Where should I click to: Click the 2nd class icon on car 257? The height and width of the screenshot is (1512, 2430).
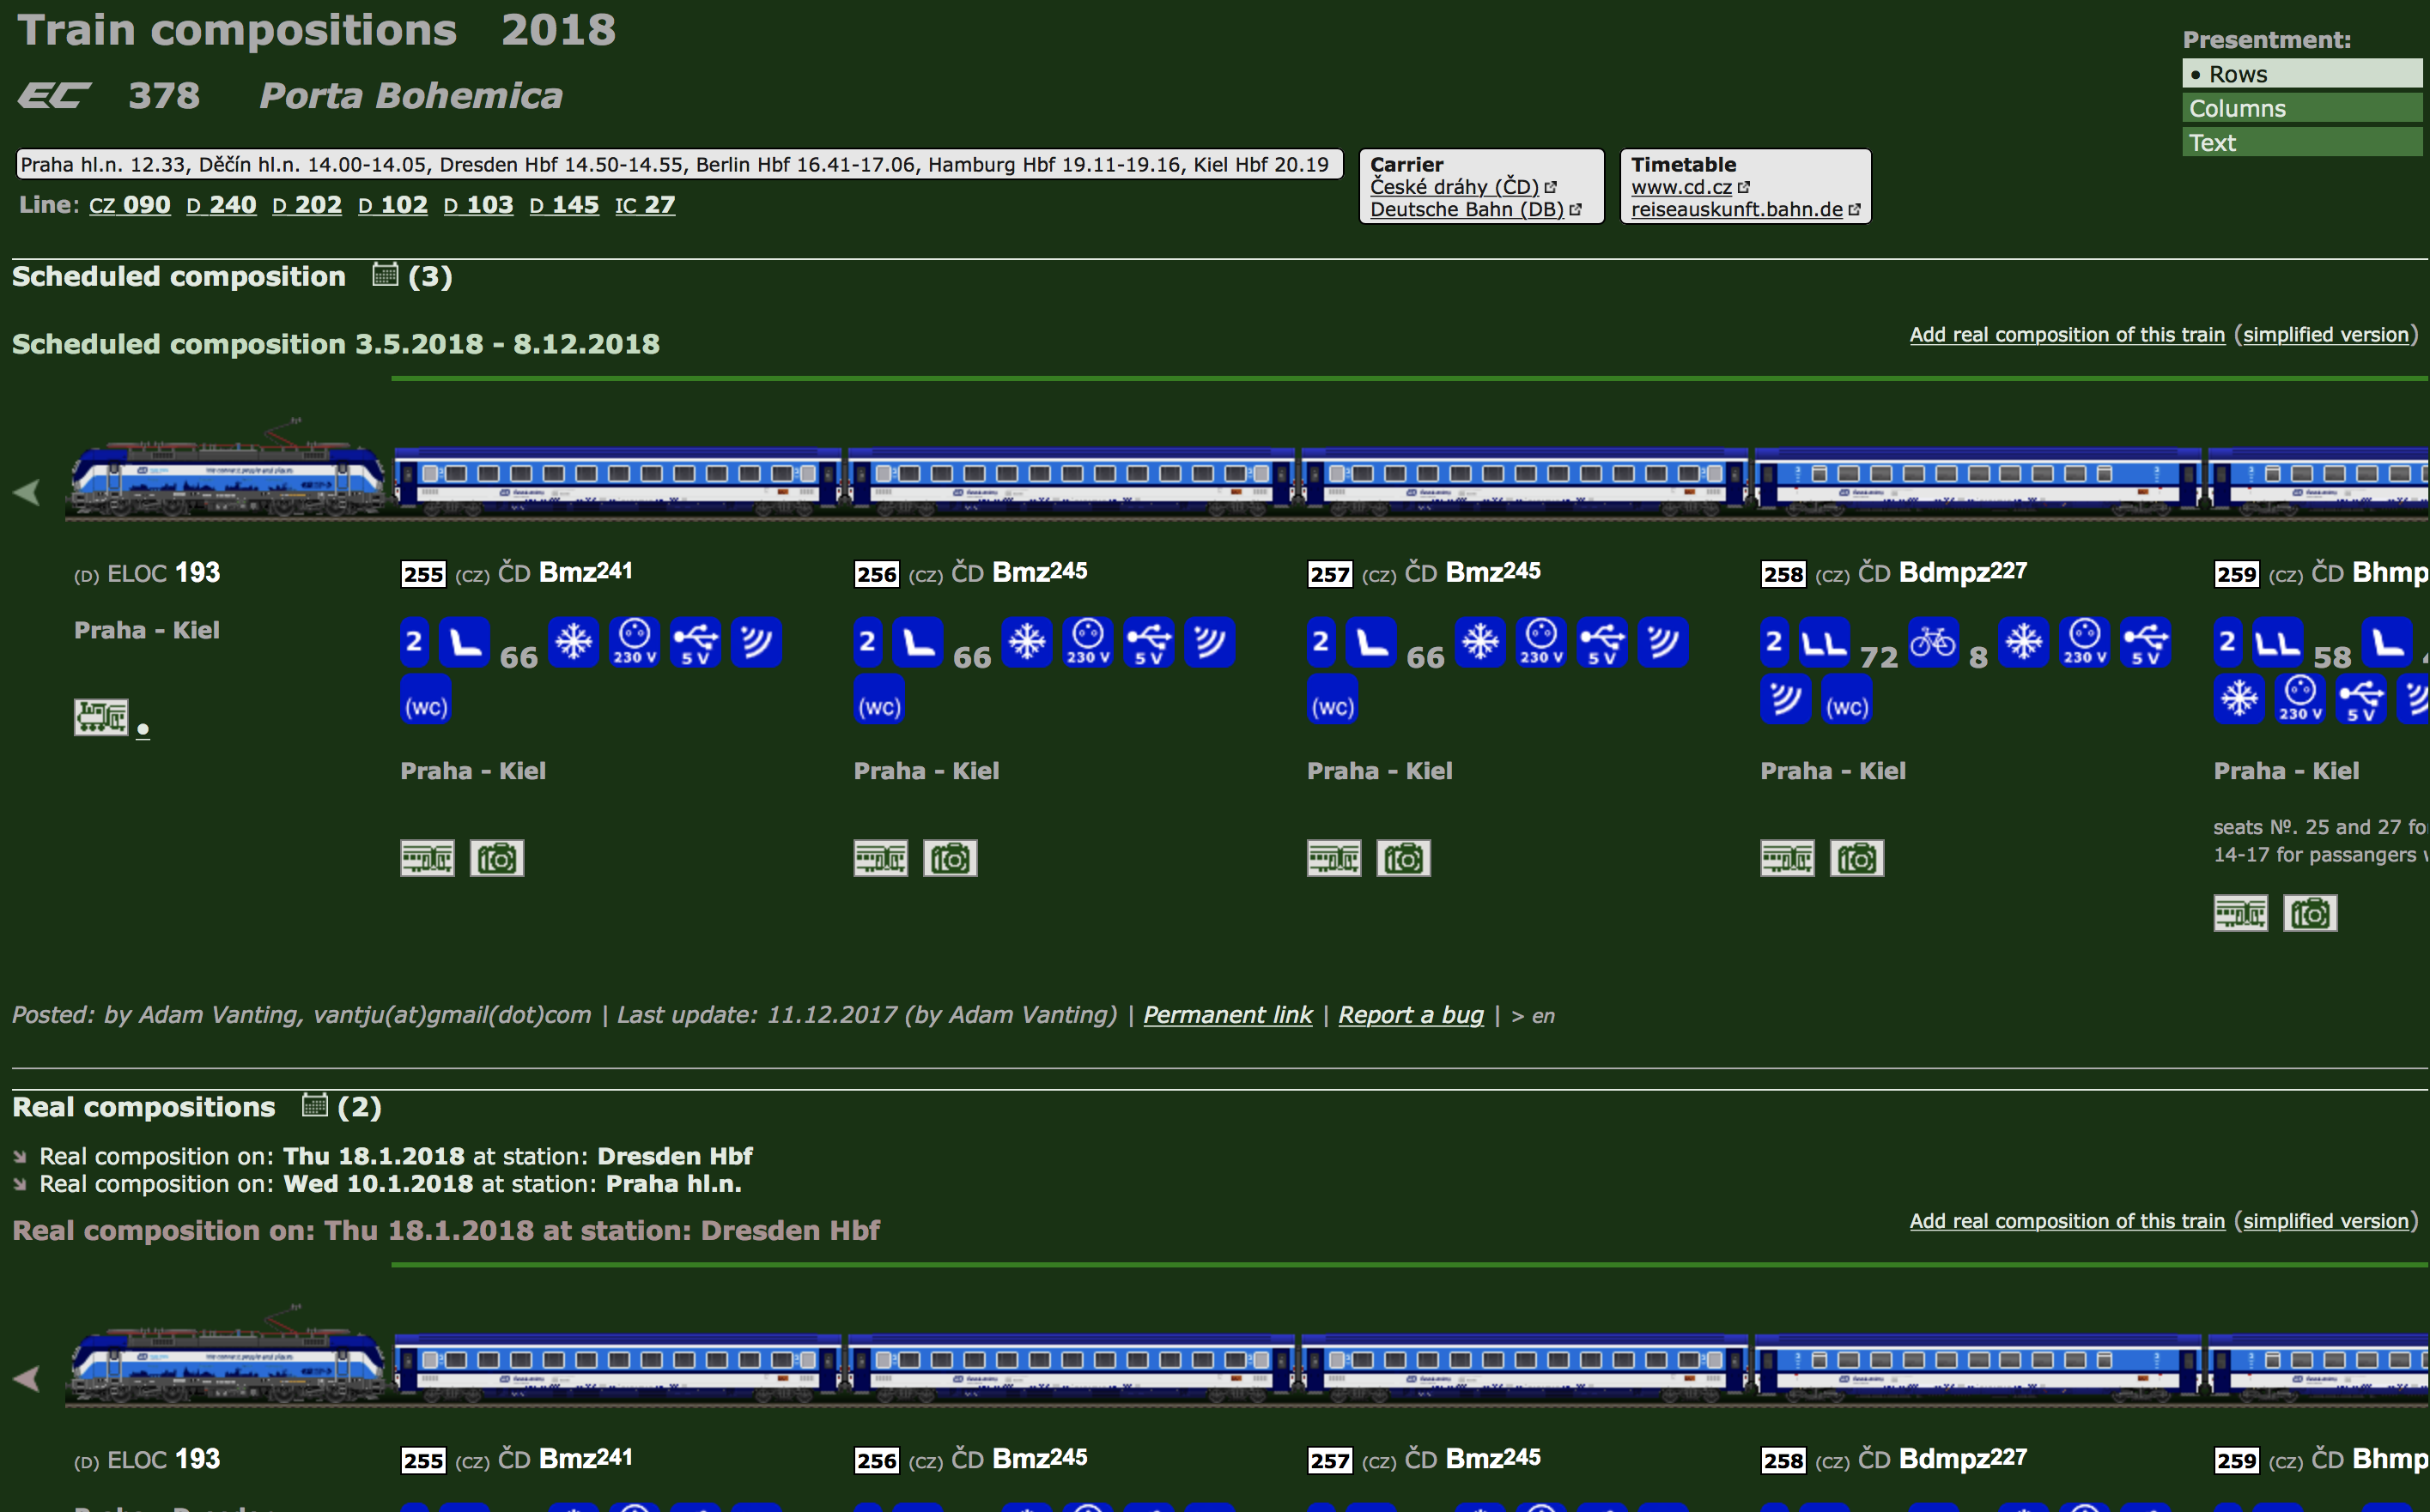1321,642
